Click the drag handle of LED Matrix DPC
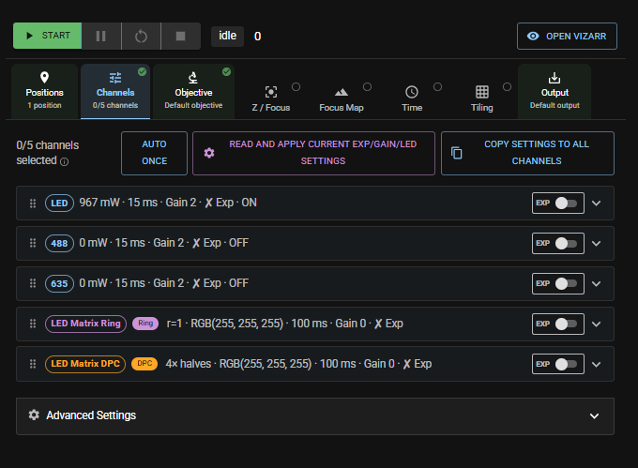This screenshot has height=468, width=638. pos(33,364)
